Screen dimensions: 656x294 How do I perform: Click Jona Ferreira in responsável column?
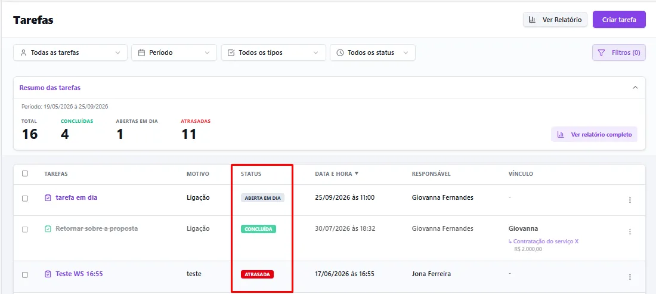click(x=431, y=274)
